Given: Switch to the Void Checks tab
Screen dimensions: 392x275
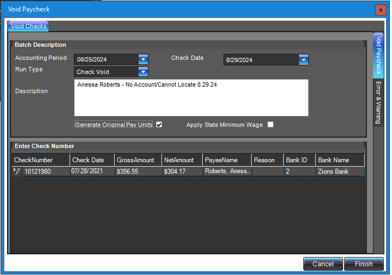Looking at the screenshot, I should 28,26.
